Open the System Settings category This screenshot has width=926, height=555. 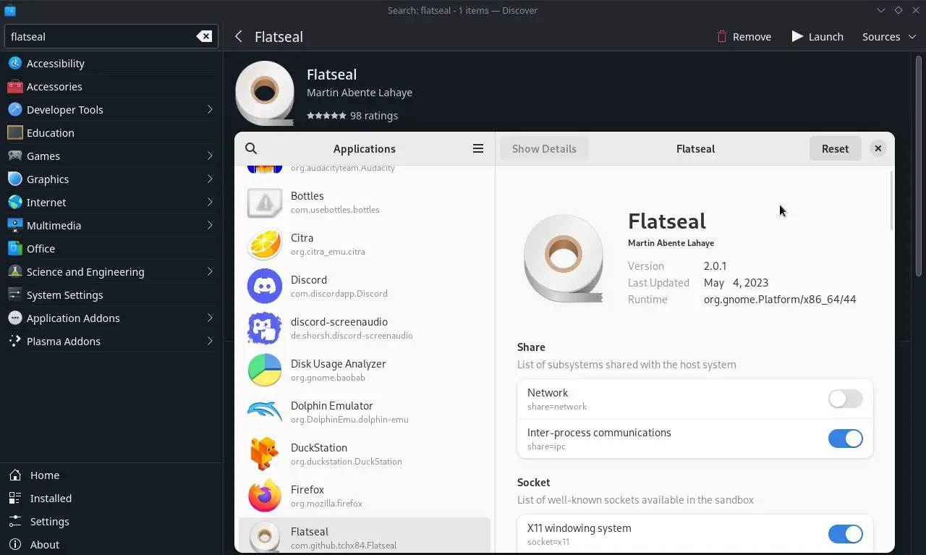(111, 295)
